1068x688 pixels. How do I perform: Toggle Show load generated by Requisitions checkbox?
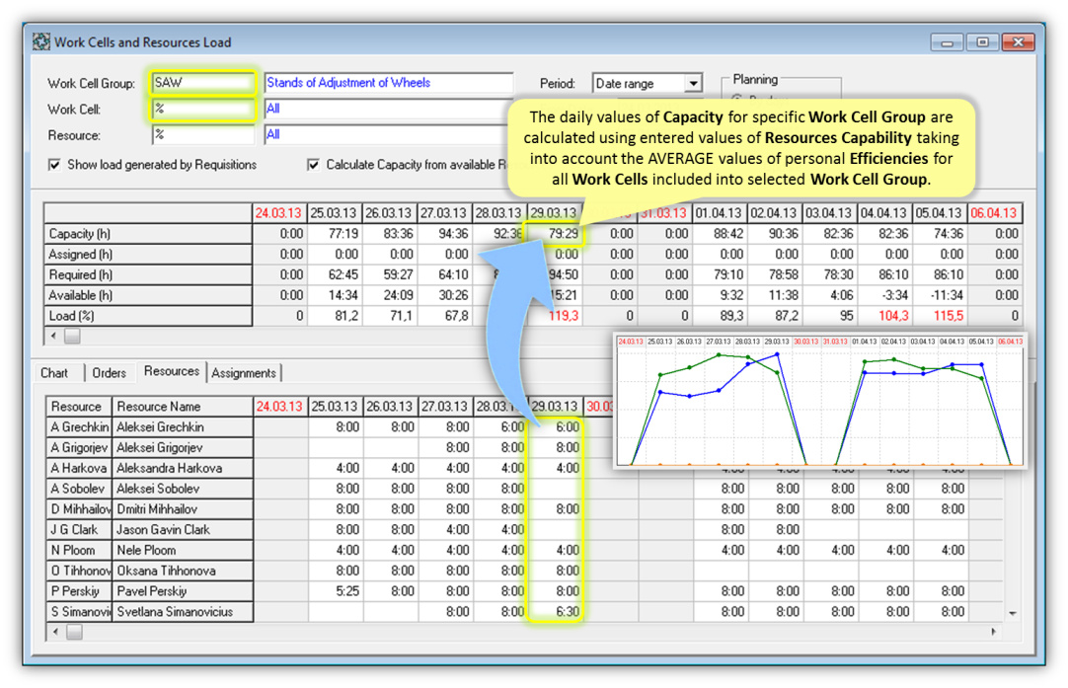55,165
